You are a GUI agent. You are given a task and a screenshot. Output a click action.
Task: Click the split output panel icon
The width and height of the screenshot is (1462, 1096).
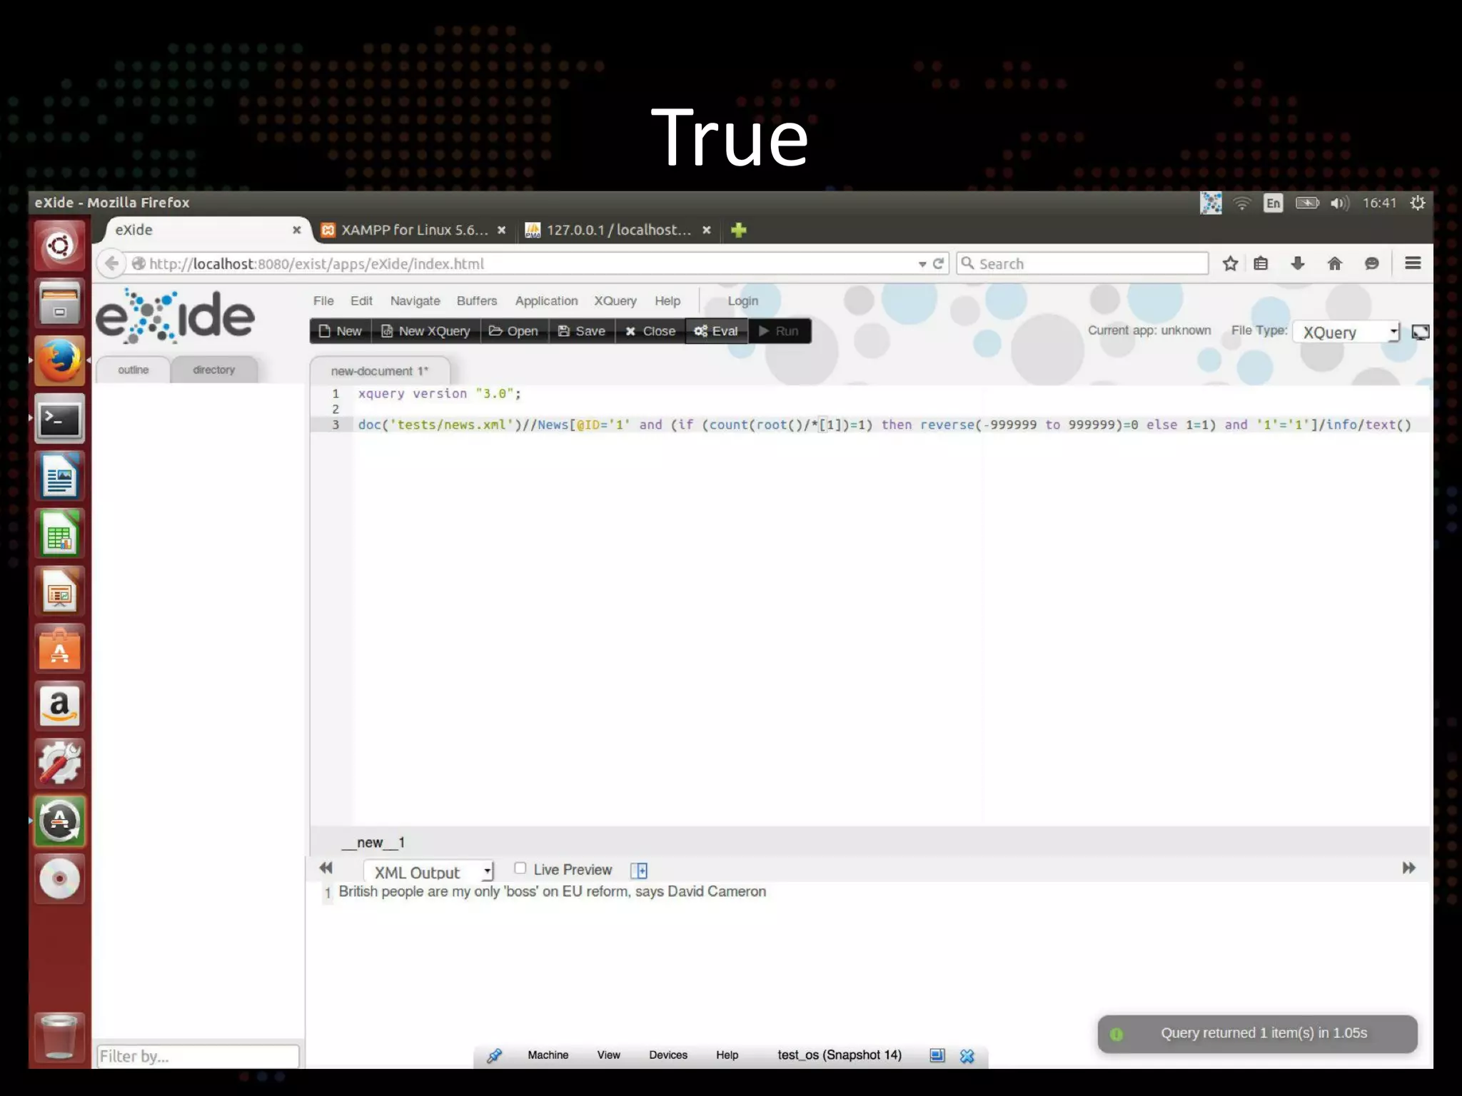pos(639,871)
